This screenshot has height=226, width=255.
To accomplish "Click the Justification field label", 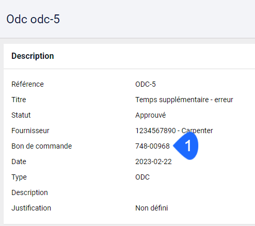I will [x=31, y=208].
